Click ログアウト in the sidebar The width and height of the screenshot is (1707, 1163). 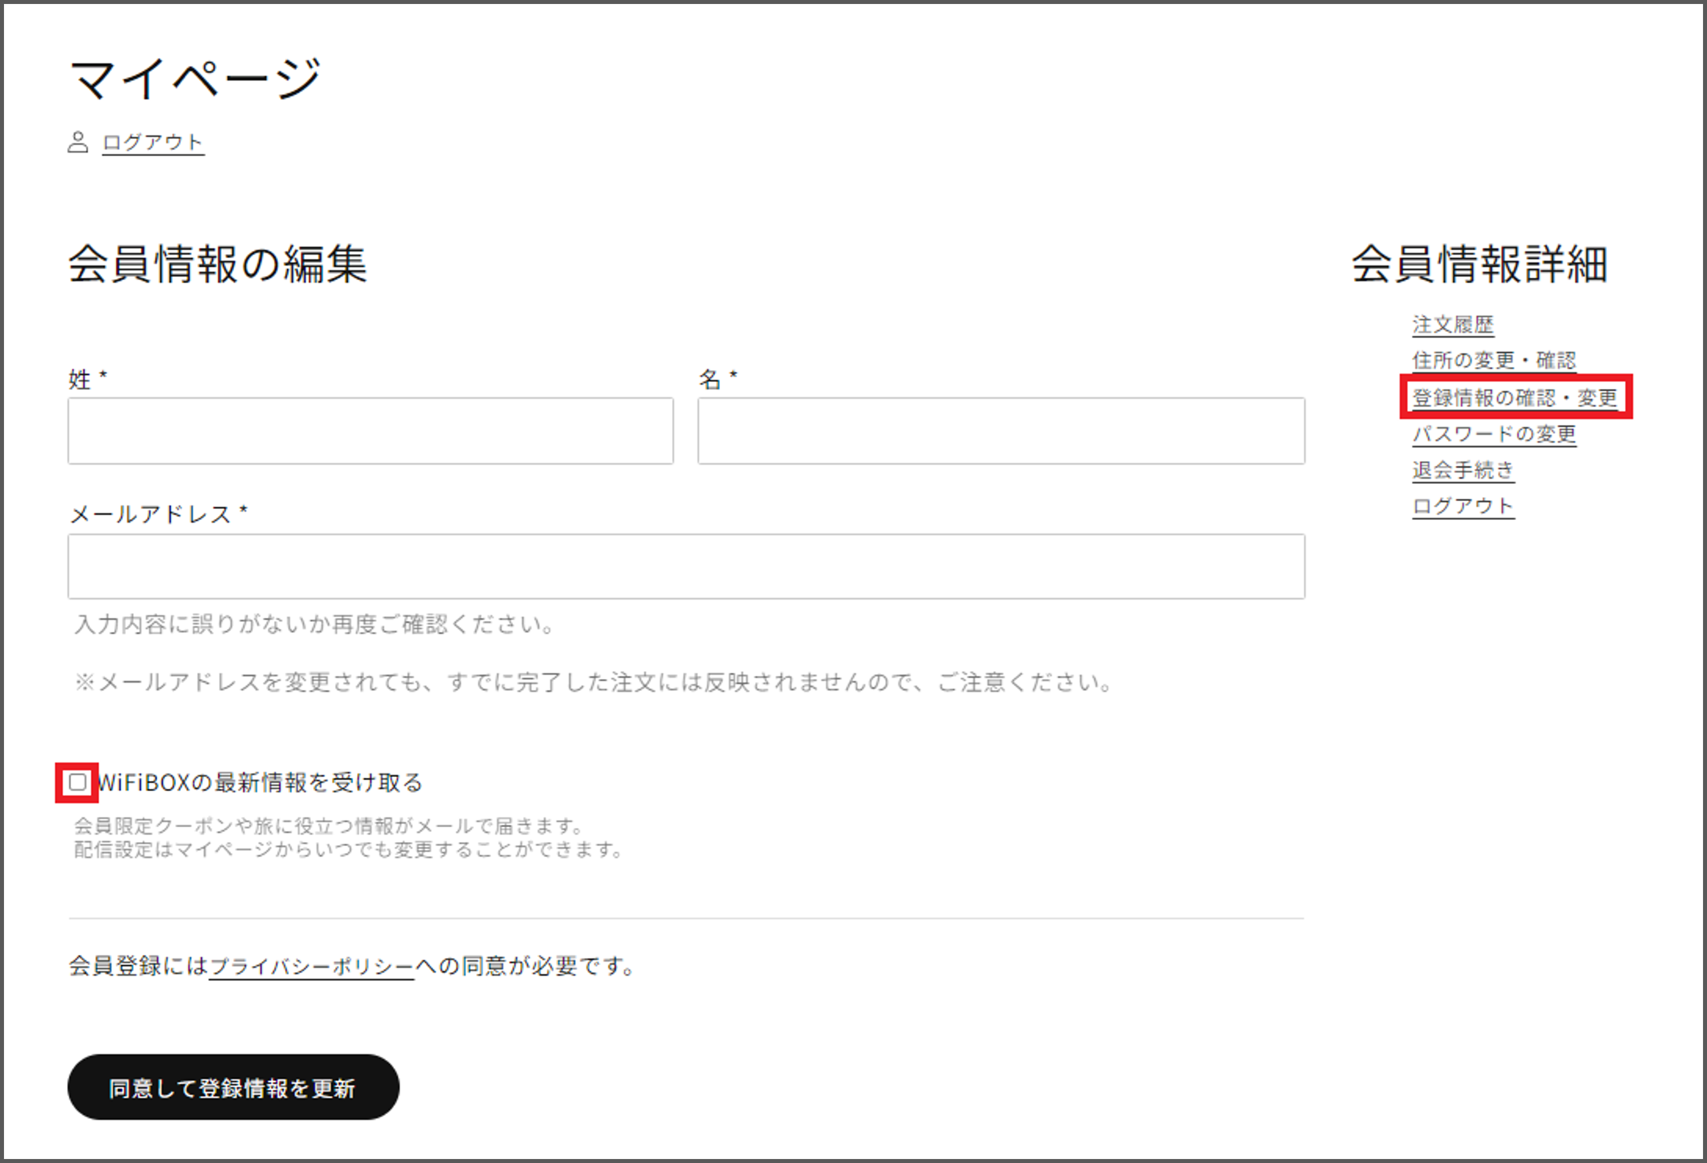pyautogui.click(x=1462, y=506)
